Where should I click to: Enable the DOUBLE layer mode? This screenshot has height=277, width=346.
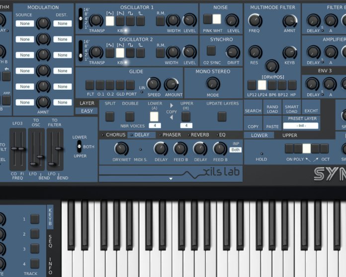[130, 117]
